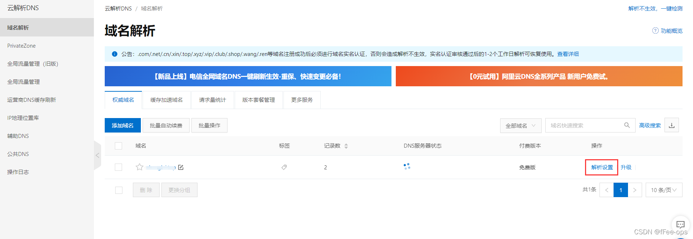Collapse the left sidebar with the arrow handle
Viewport: 693px width, 239px height.
point(98,155)
